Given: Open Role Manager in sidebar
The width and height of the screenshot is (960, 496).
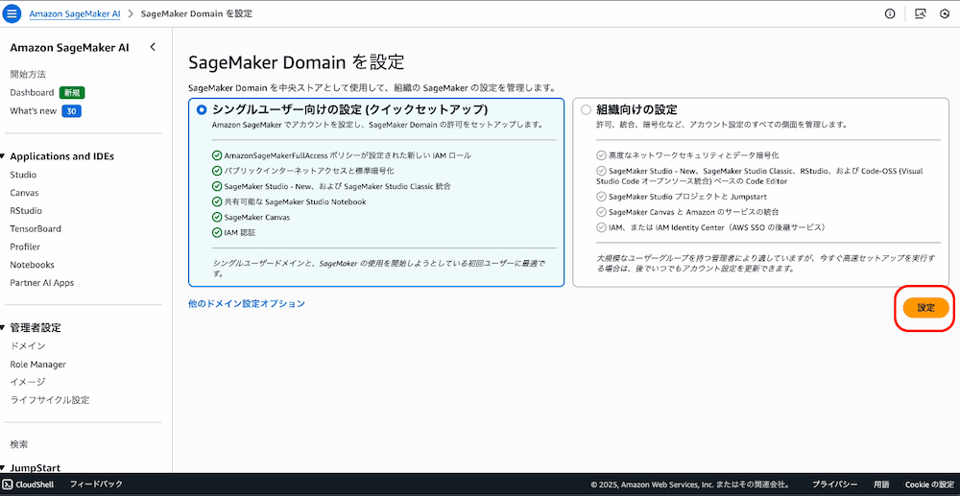Looking at the screenshot, I should (38, 365).
